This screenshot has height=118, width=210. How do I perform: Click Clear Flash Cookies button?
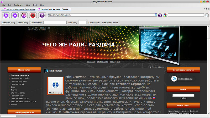(110, 23)
